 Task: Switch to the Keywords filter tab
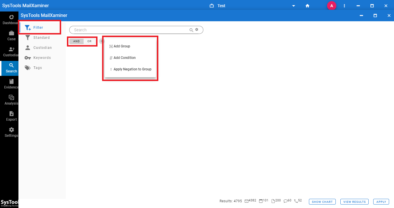tap(42, 58)
